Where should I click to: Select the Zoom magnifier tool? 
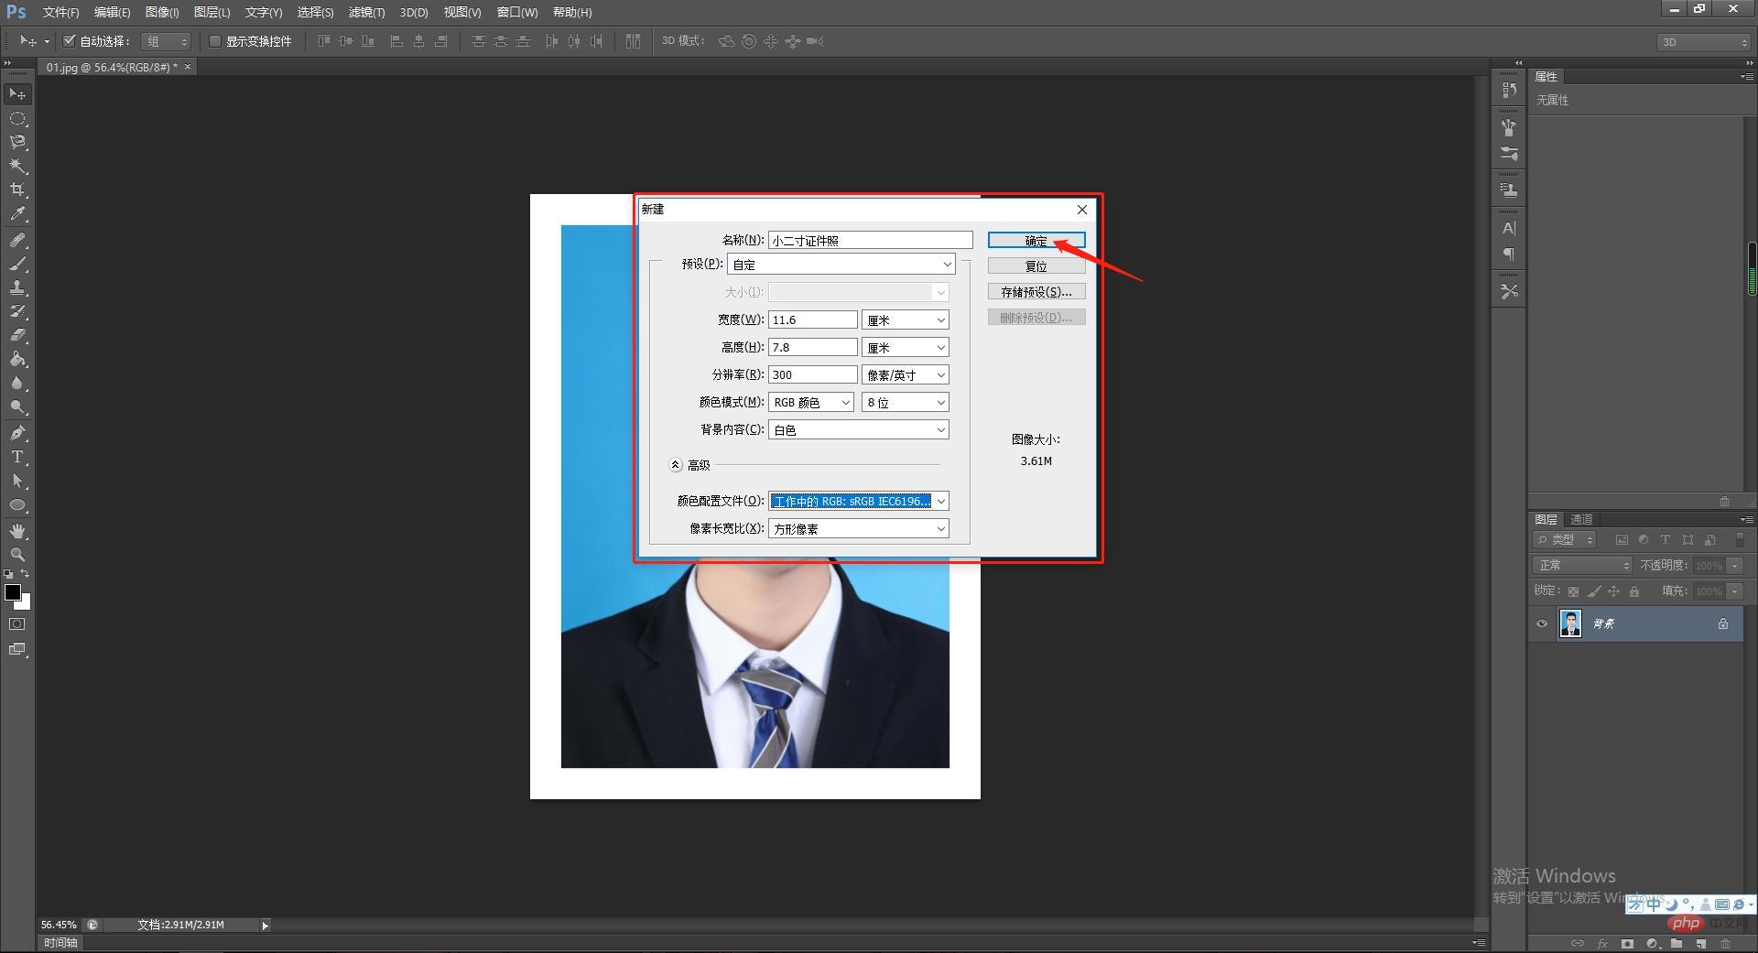click(17, 555)
